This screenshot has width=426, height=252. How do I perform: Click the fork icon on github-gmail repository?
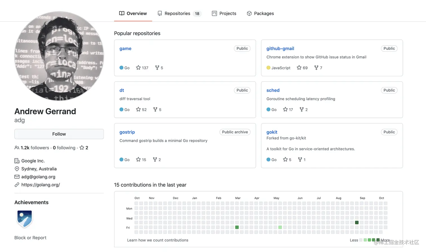tap(316, 67)
